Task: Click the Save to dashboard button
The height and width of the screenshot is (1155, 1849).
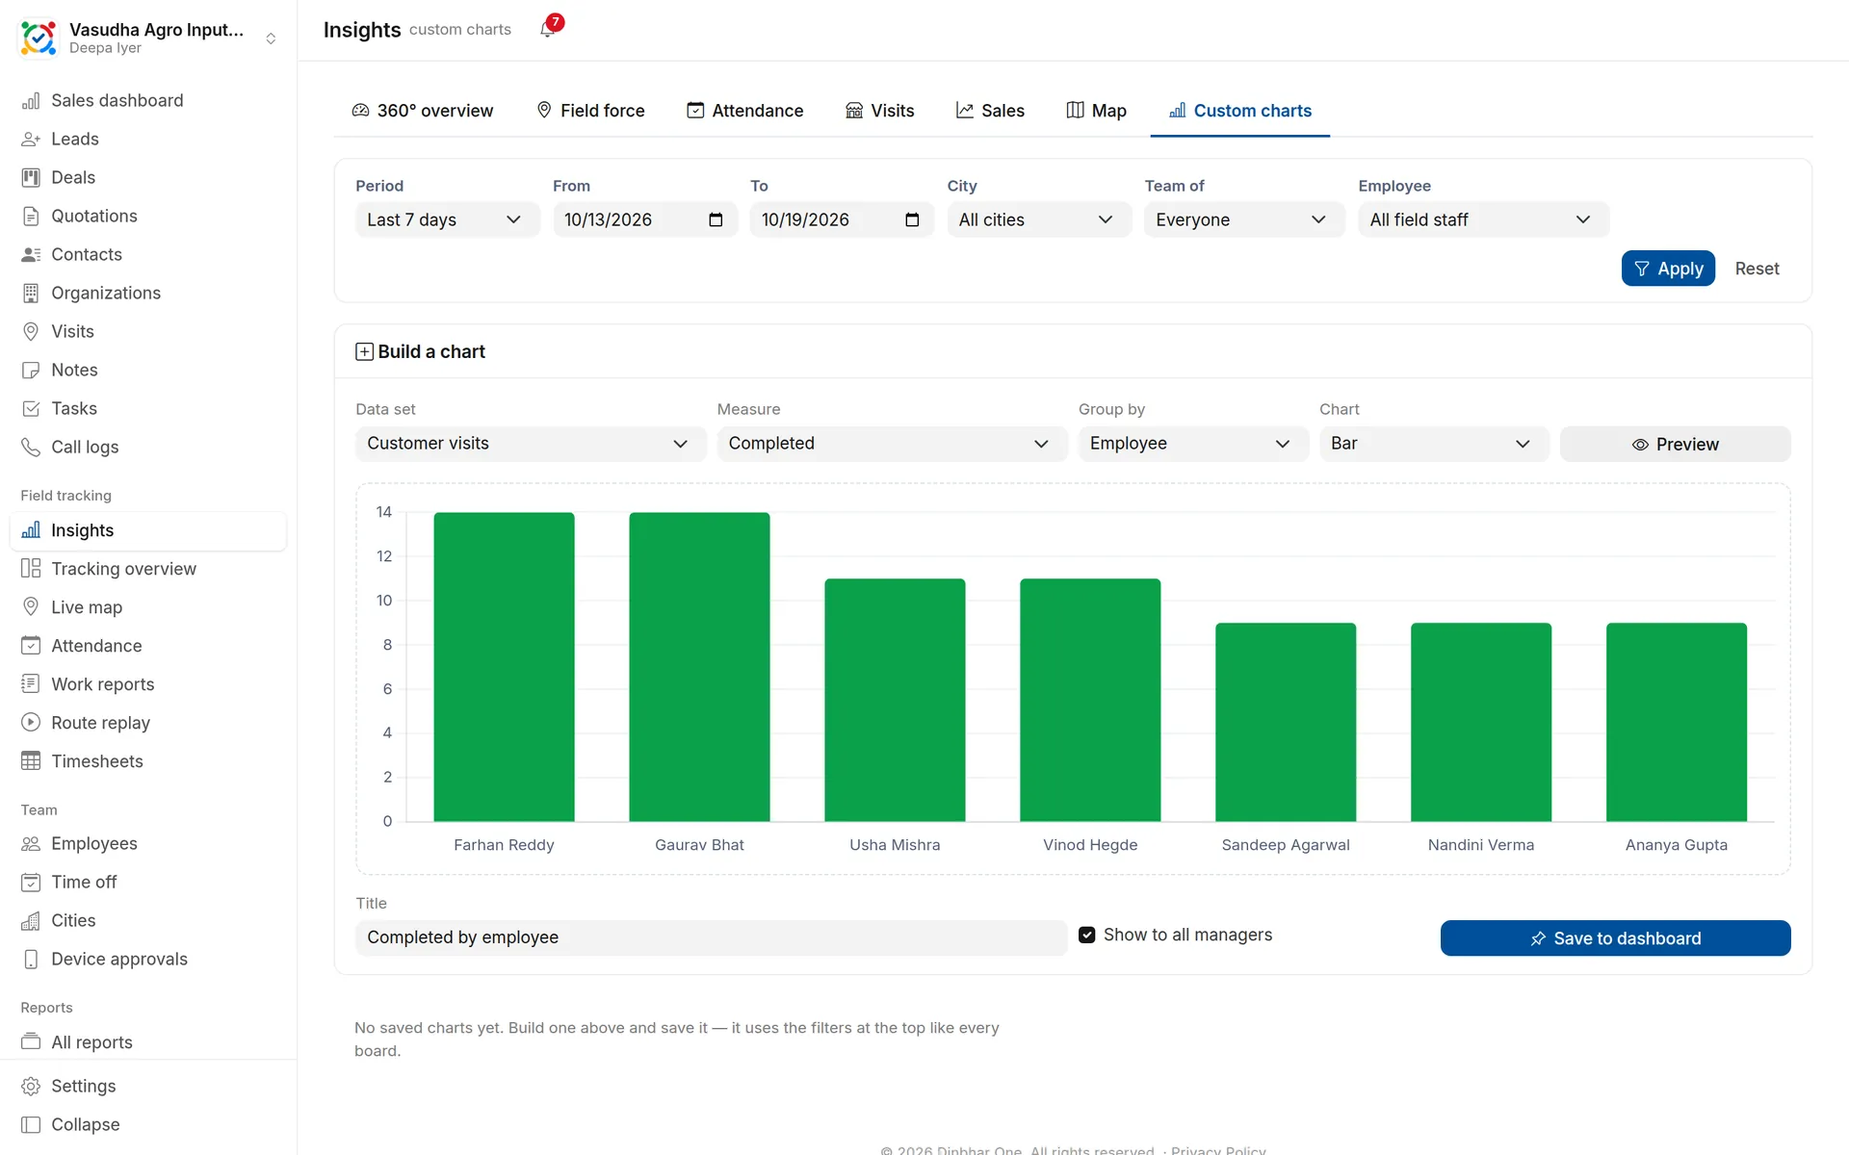Action: pos(1615,938)
